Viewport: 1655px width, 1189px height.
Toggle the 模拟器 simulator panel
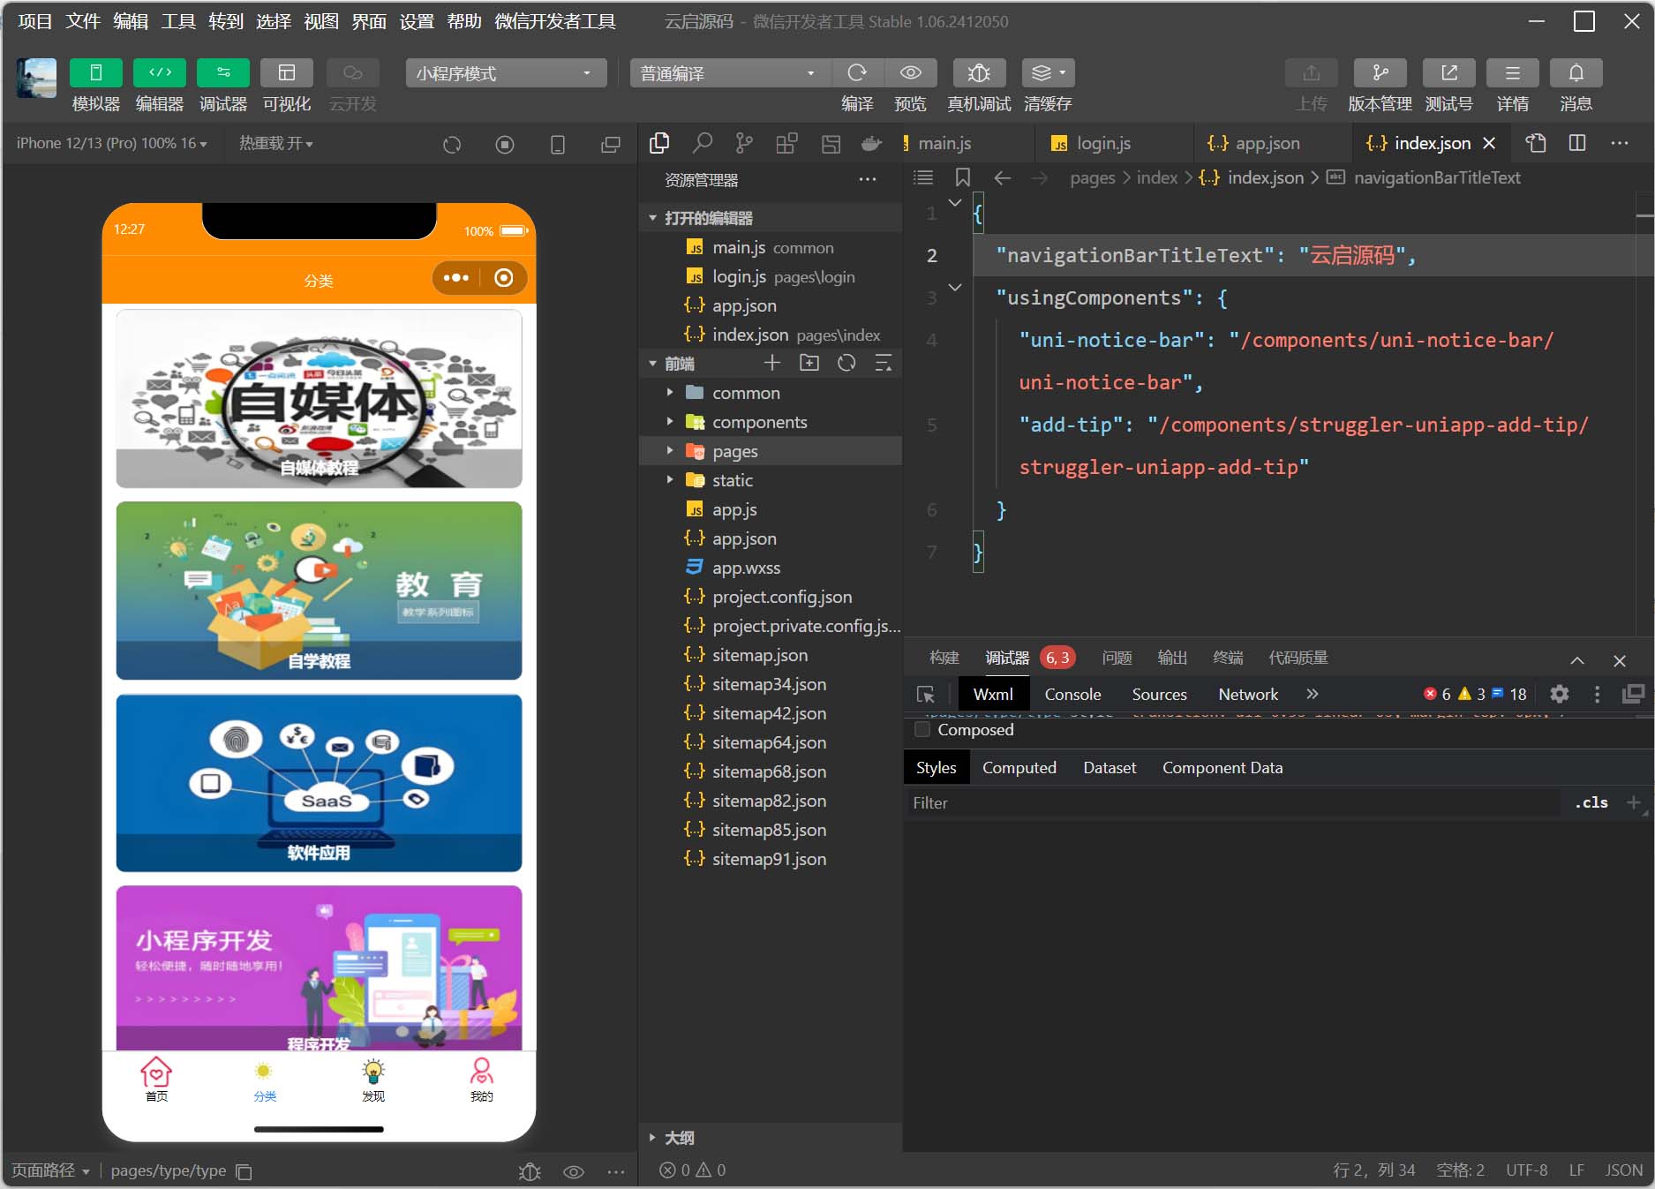click(x=95, y=73)
